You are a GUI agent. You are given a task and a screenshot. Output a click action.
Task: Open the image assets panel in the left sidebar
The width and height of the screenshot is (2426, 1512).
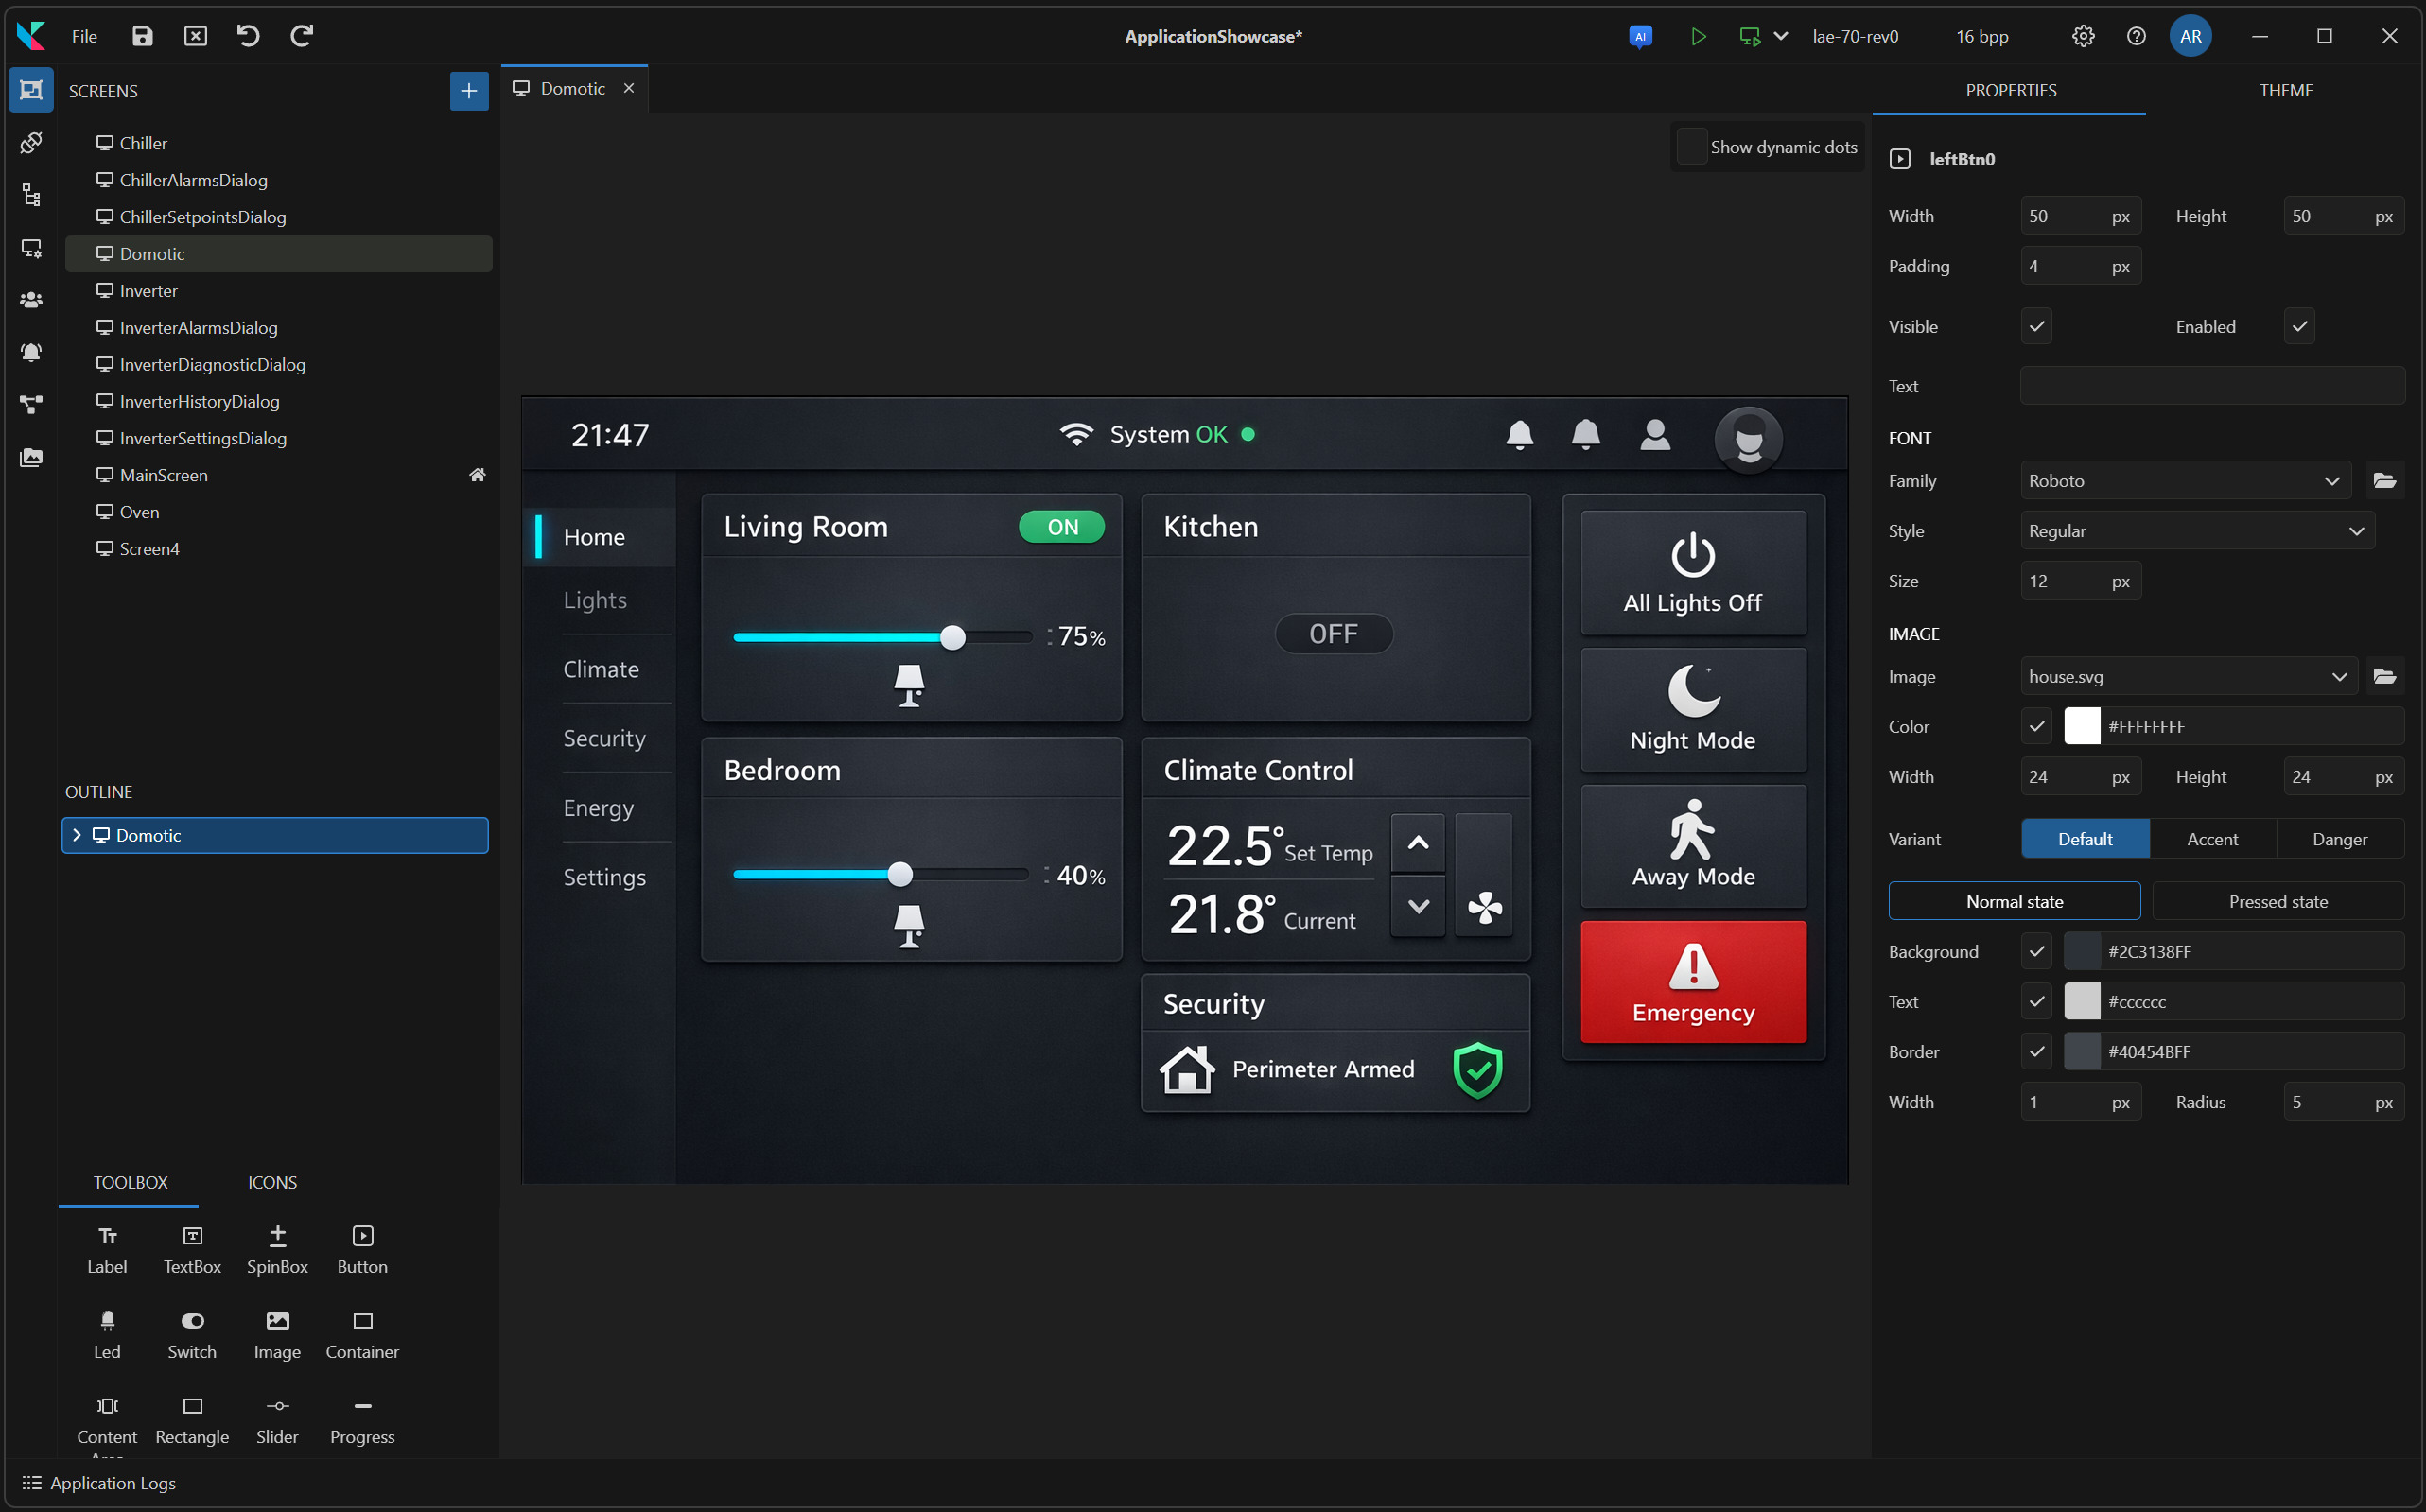tap(31, 457)
